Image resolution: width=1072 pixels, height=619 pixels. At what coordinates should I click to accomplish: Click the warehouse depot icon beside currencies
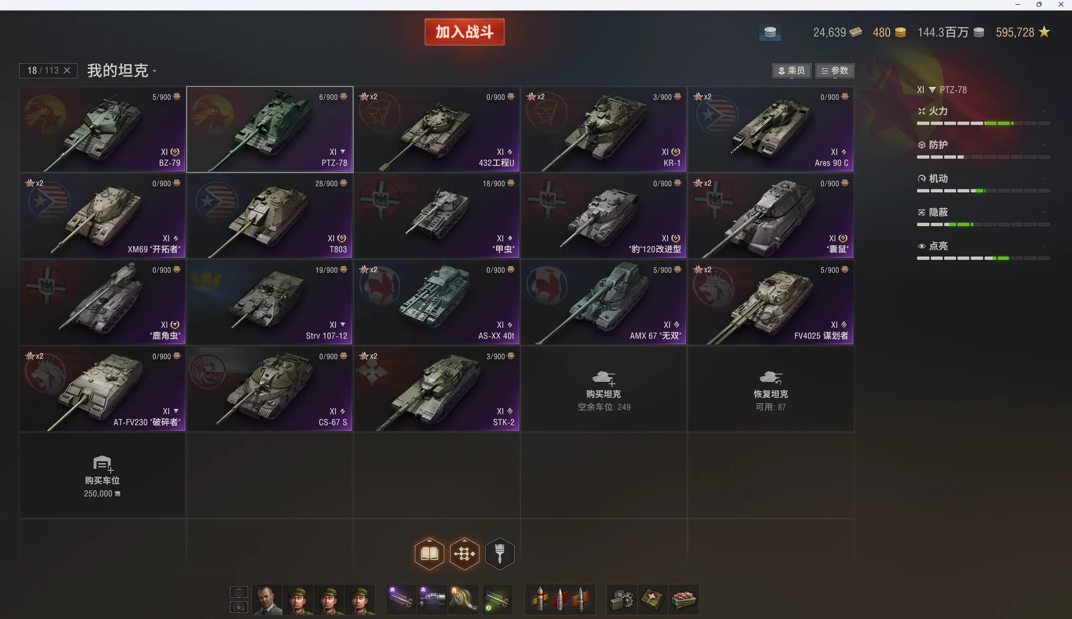pyautogui.click(x=770, y=32)
